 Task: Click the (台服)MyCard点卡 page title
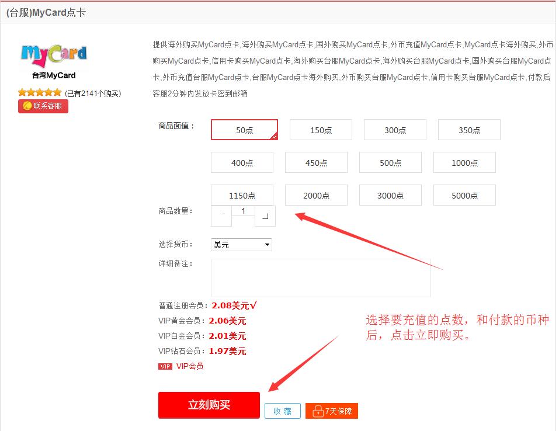(x=46, y=12)
